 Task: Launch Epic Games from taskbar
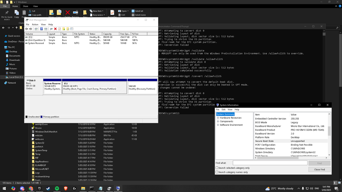click(40, 188)
